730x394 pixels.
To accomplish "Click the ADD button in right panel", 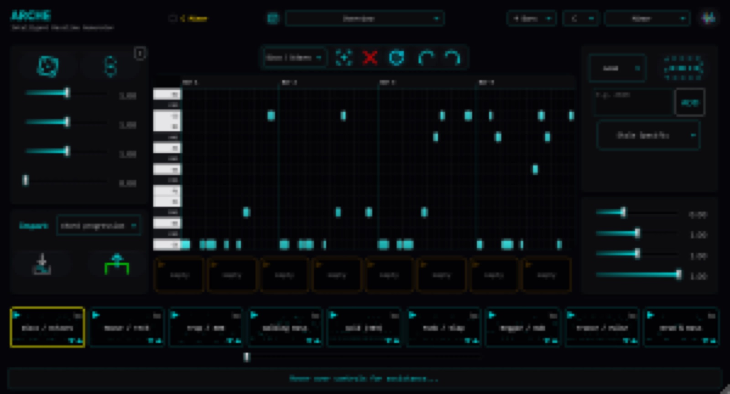I will [x=689, y=103].
